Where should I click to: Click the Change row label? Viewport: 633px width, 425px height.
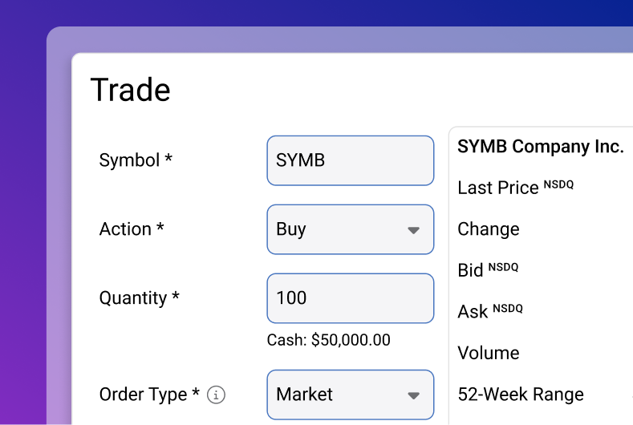tap(488, 229)
